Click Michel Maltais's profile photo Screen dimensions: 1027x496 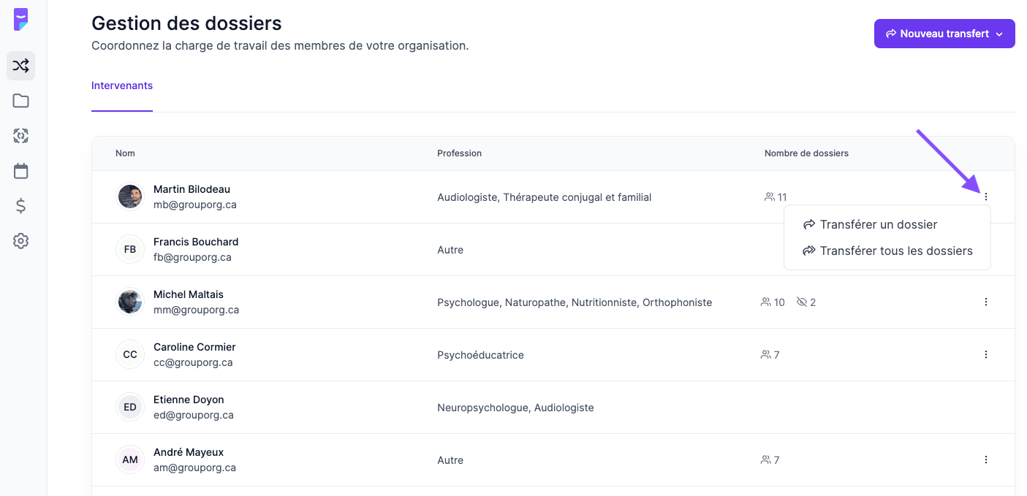point(130,302)
